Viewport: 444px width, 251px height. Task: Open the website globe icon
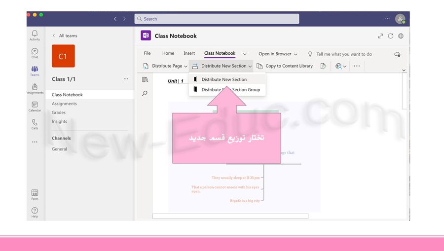[x=401, y=36]
